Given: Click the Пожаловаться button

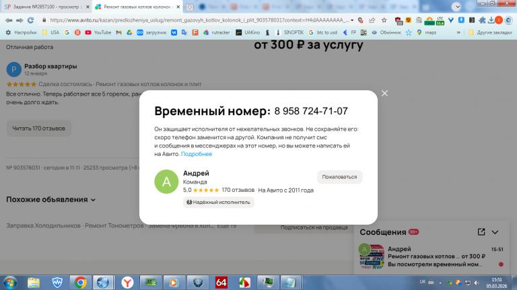Looking at the screenshot, I should pos(339,177).
